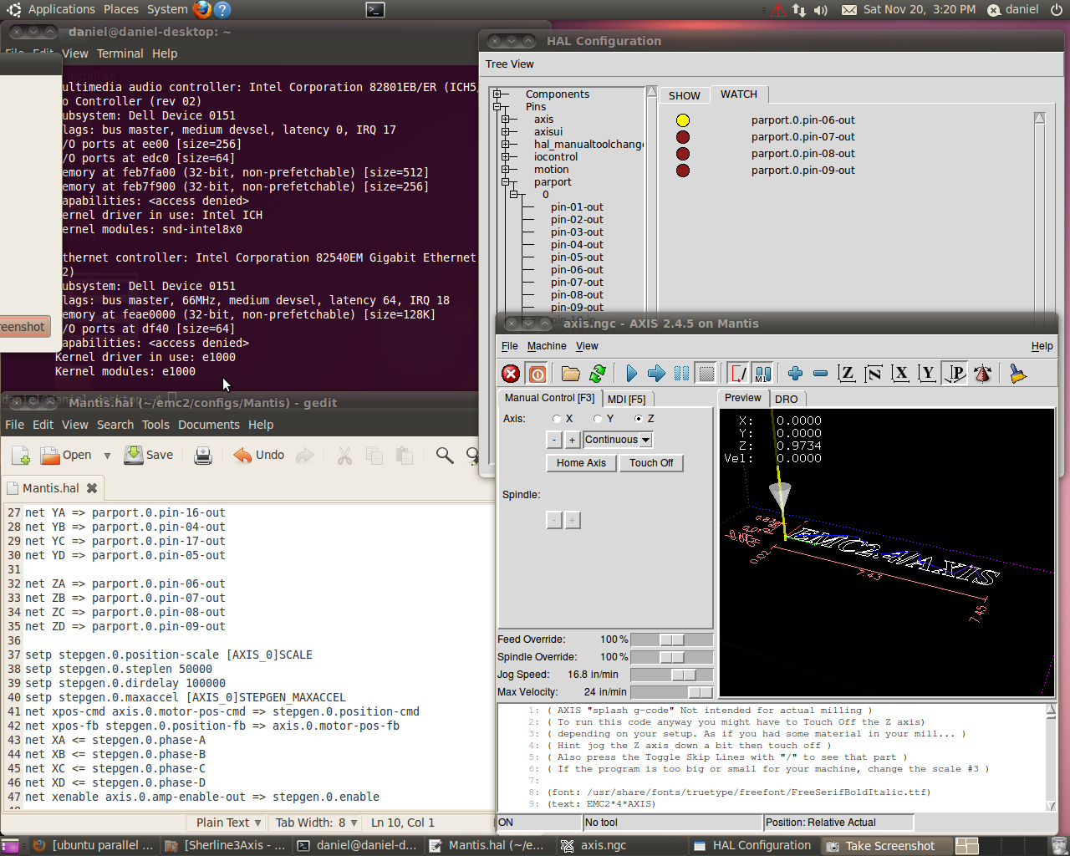Open Plain Text language selector in gedit

tap(229, 823)
